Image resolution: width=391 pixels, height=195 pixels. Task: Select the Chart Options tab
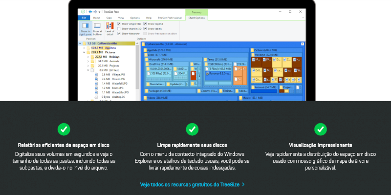click(x=196, y=18)
